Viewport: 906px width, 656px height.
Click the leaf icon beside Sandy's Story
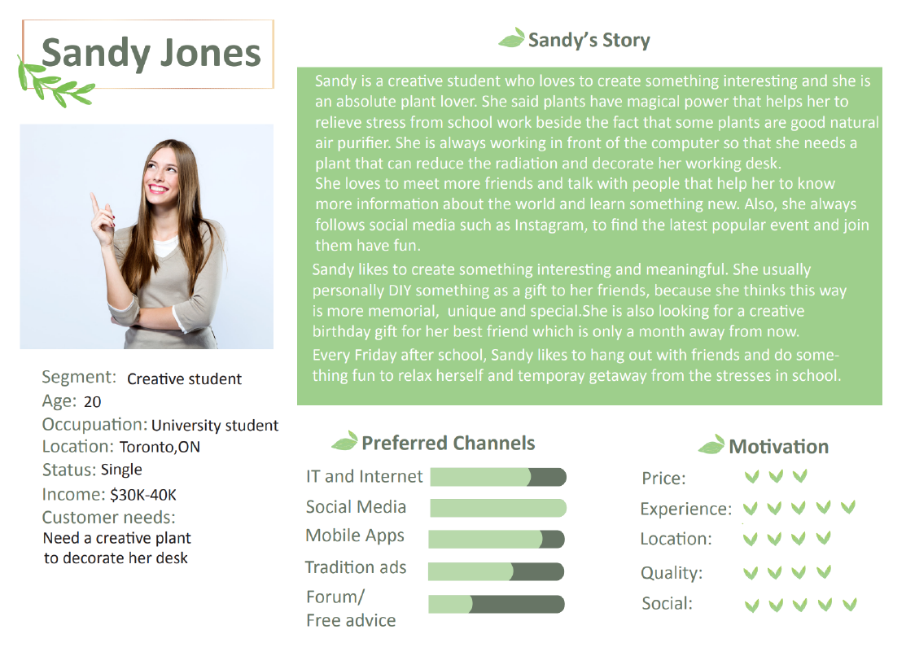tap(511, 38)
